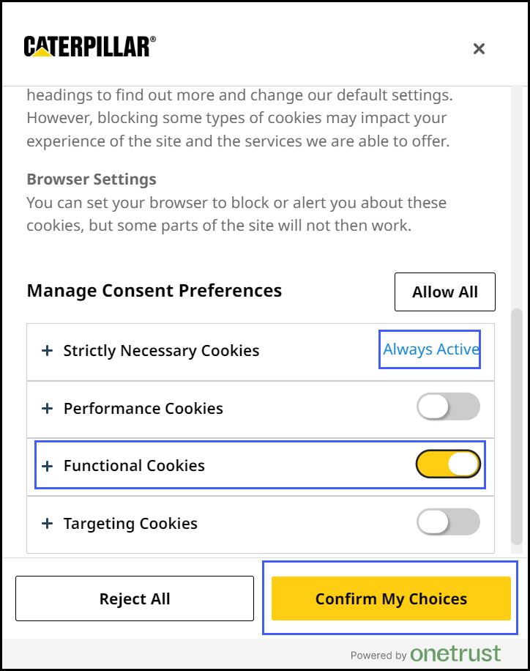Expand Performance Cookies details
Image resolution: width=530 pixels, height=671 pixels.
coord(48,408)
